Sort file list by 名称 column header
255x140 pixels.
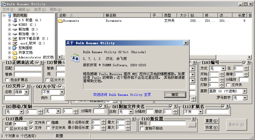(x=81, y=15)
